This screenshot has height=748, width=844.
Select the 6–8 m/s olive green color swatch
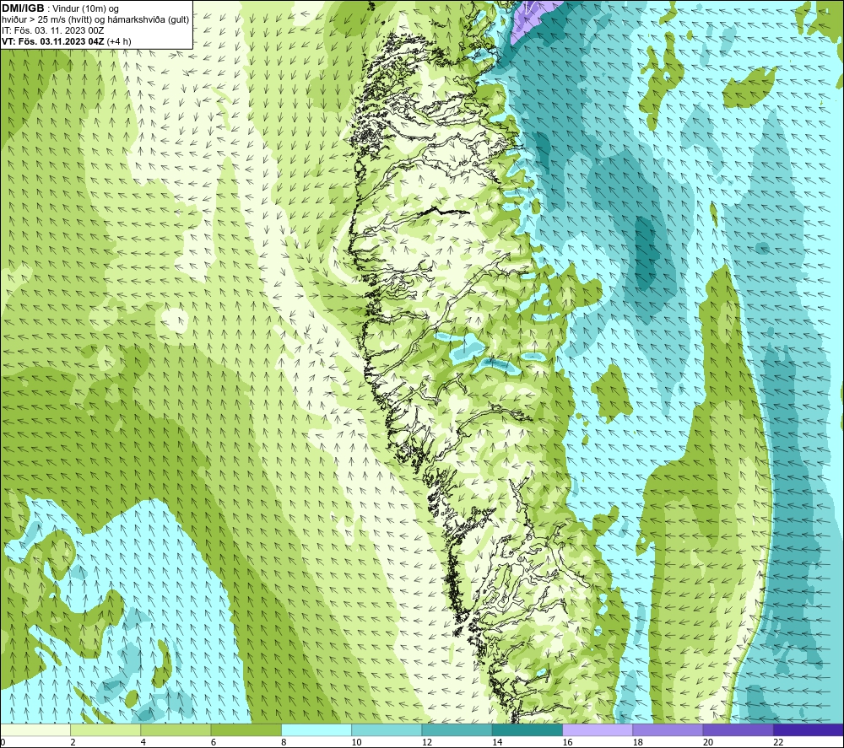tap(246, 729)
